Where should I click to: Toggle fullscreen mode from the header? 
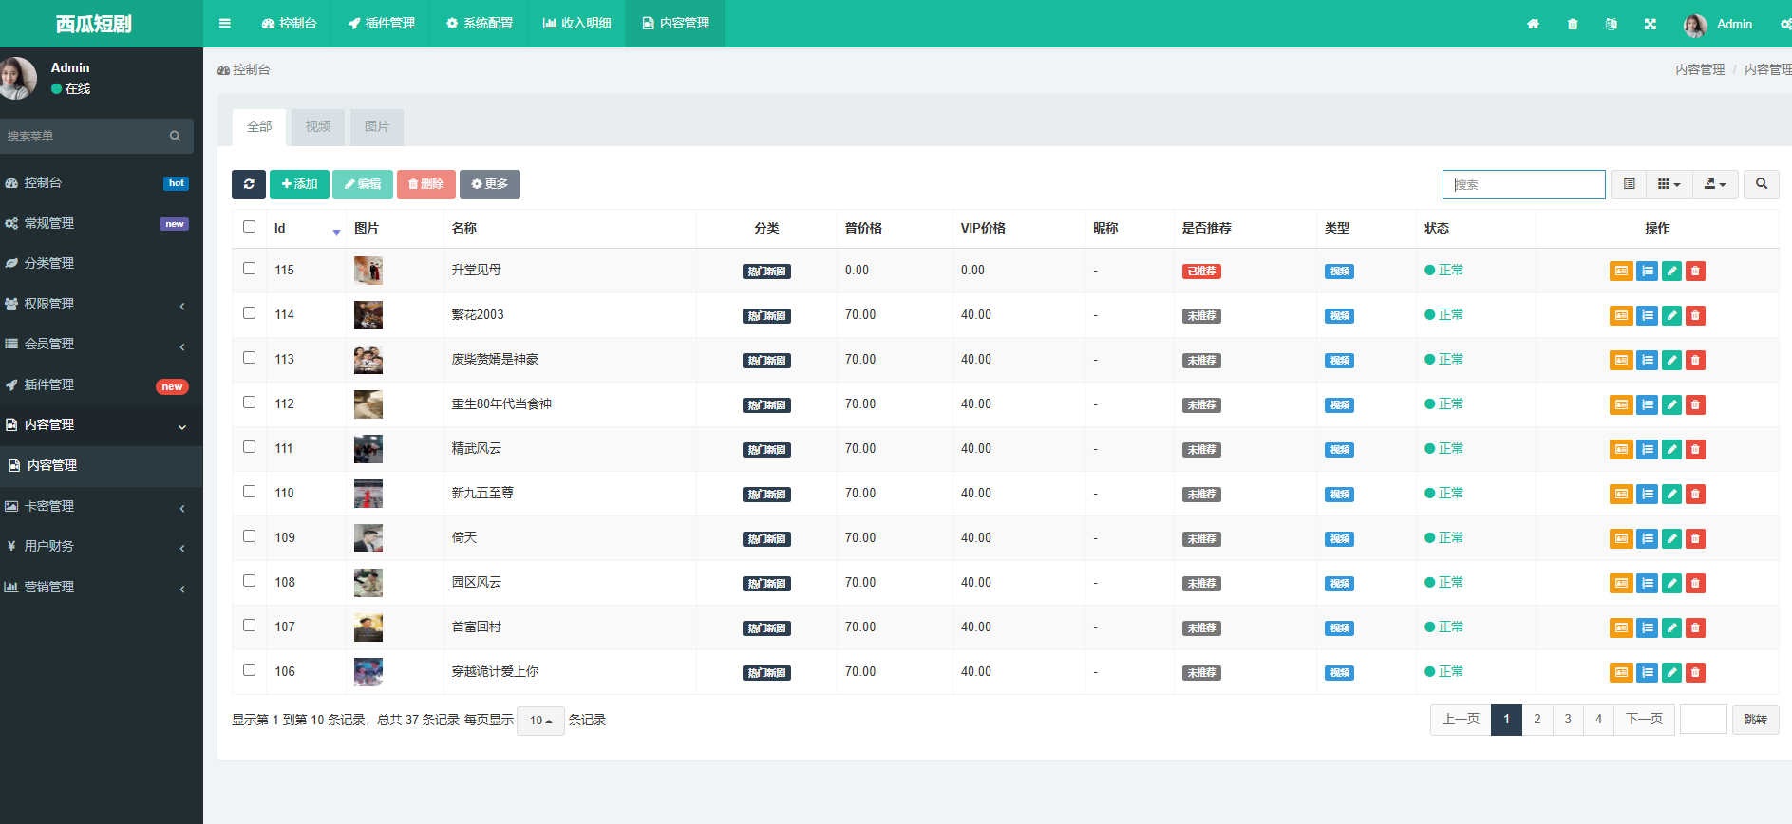click(1650, 24)
